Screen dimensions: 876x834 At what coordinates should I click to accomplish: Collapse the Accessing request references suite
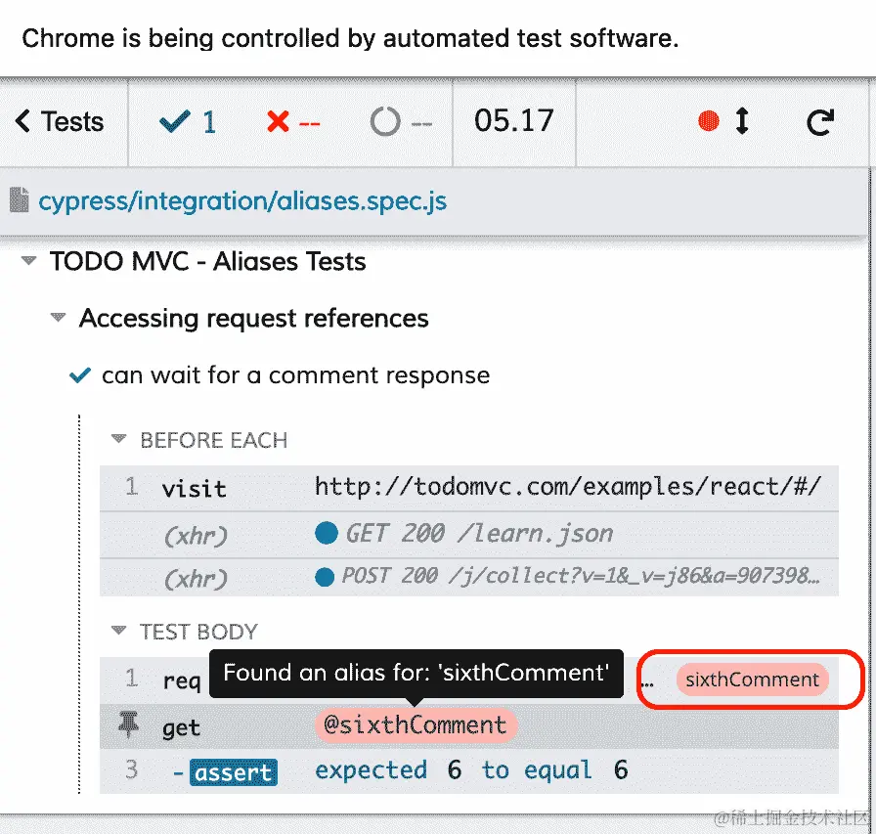pyautogui.click(x=58, y=318)
